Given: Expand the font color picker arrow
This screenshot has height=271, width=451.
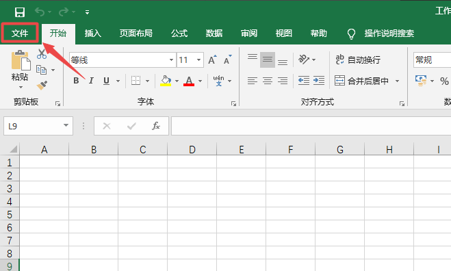Looking at the screenshot, I should [x=201, y=81].
